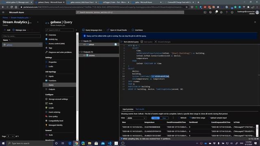Open the page number dropdown
Screen dimensions: 260x146
(11, 136)
